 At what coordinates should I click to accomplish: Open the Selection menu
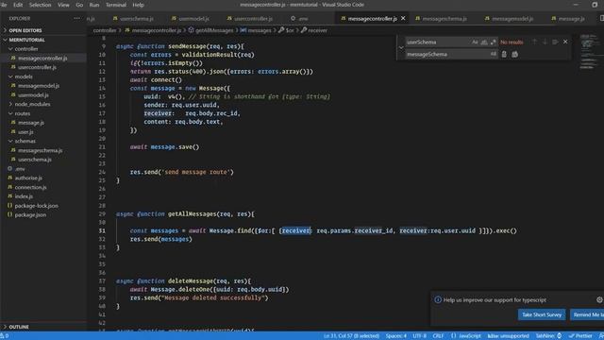[40, 5]
